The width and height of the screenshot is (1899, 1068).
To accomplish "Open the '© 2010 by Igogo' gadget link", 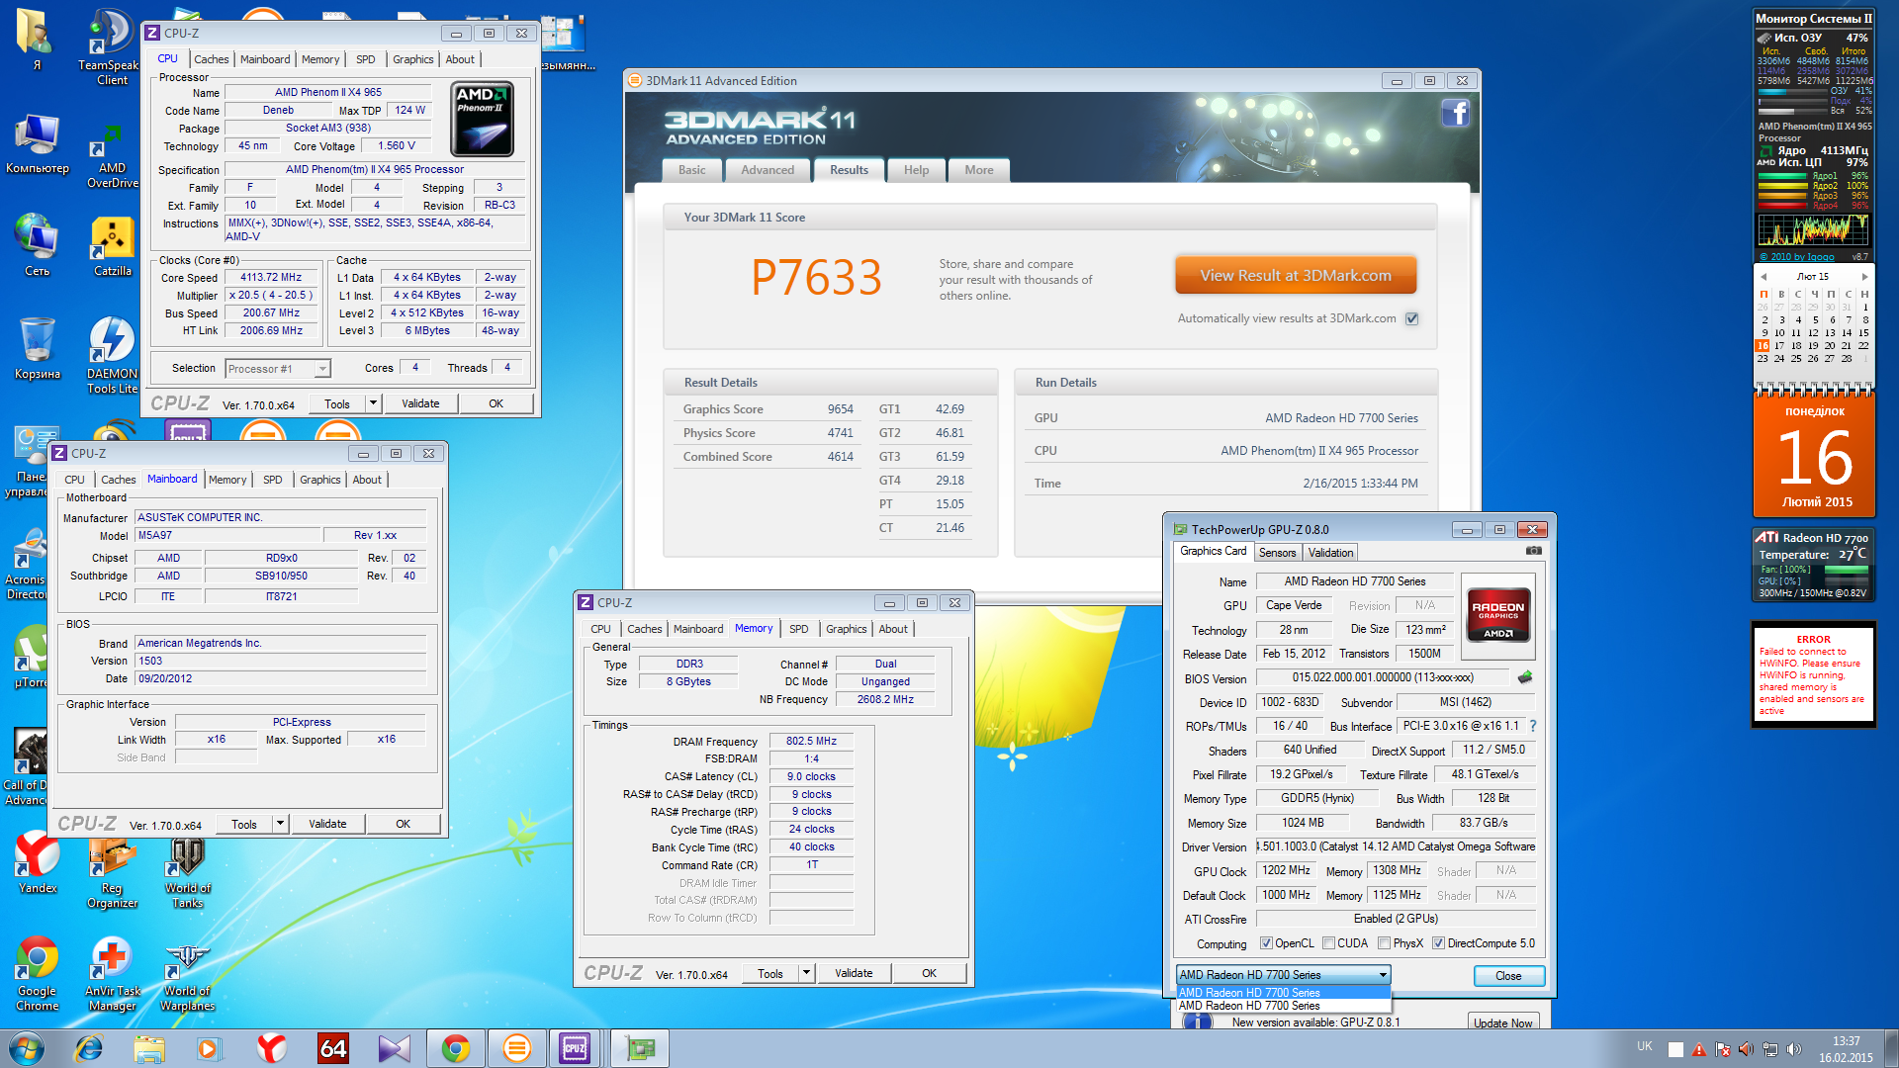I will click(x=1796, y=257).
